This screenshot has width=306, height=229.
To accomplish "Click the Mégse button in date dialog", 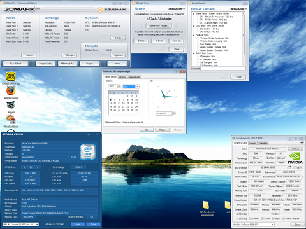I will 162,130.
